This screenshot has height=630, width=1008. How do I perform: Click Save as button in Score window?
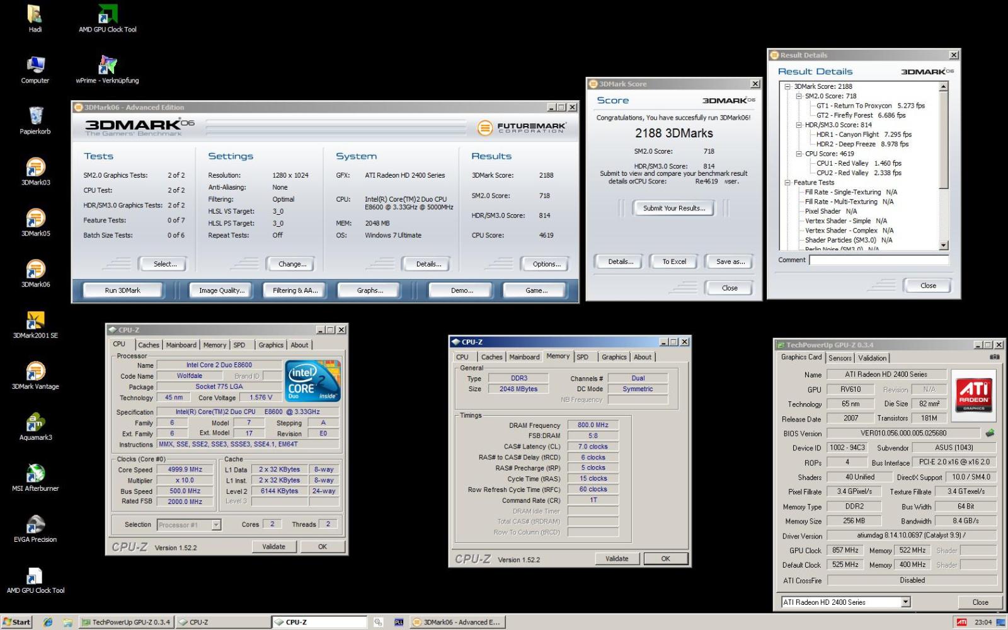tap(730, 261)
